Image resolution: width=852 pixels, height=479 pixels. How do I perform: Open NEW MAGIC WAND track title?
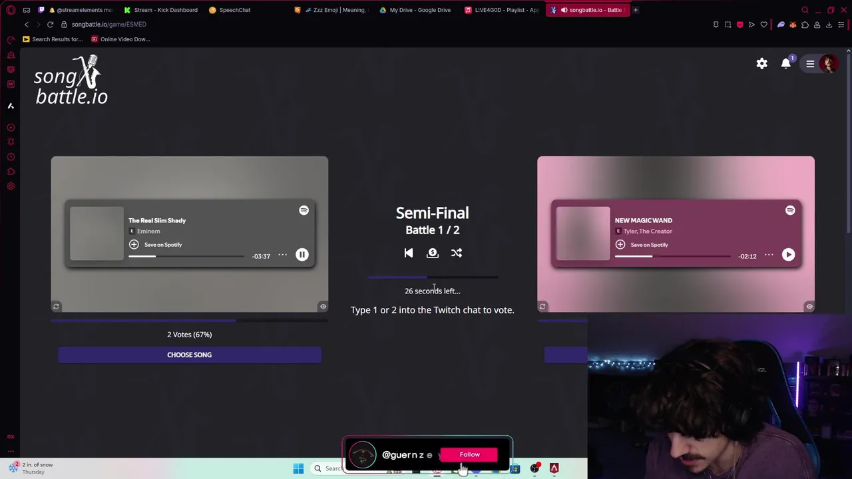(644, 220)
